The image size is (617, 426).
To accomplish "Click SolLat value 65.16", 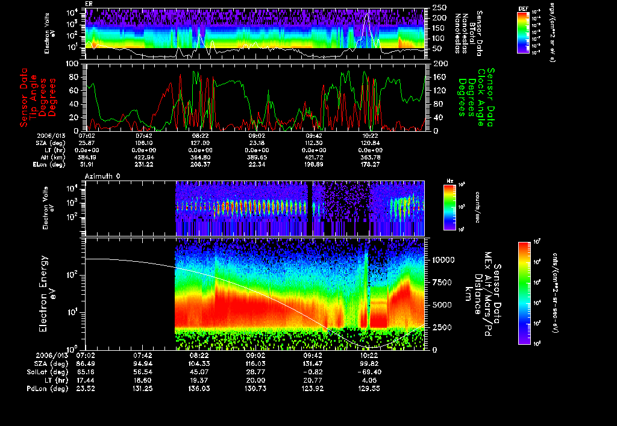I will click(x=86, y=372).
